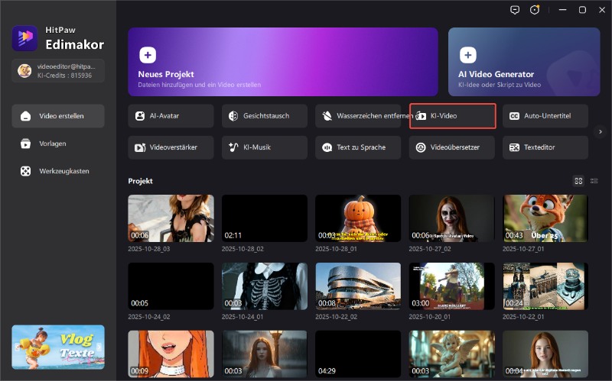This screenshot has height=381, width=612.
Task: Expand more tools with right chevron
Action: tap(601, 131)
